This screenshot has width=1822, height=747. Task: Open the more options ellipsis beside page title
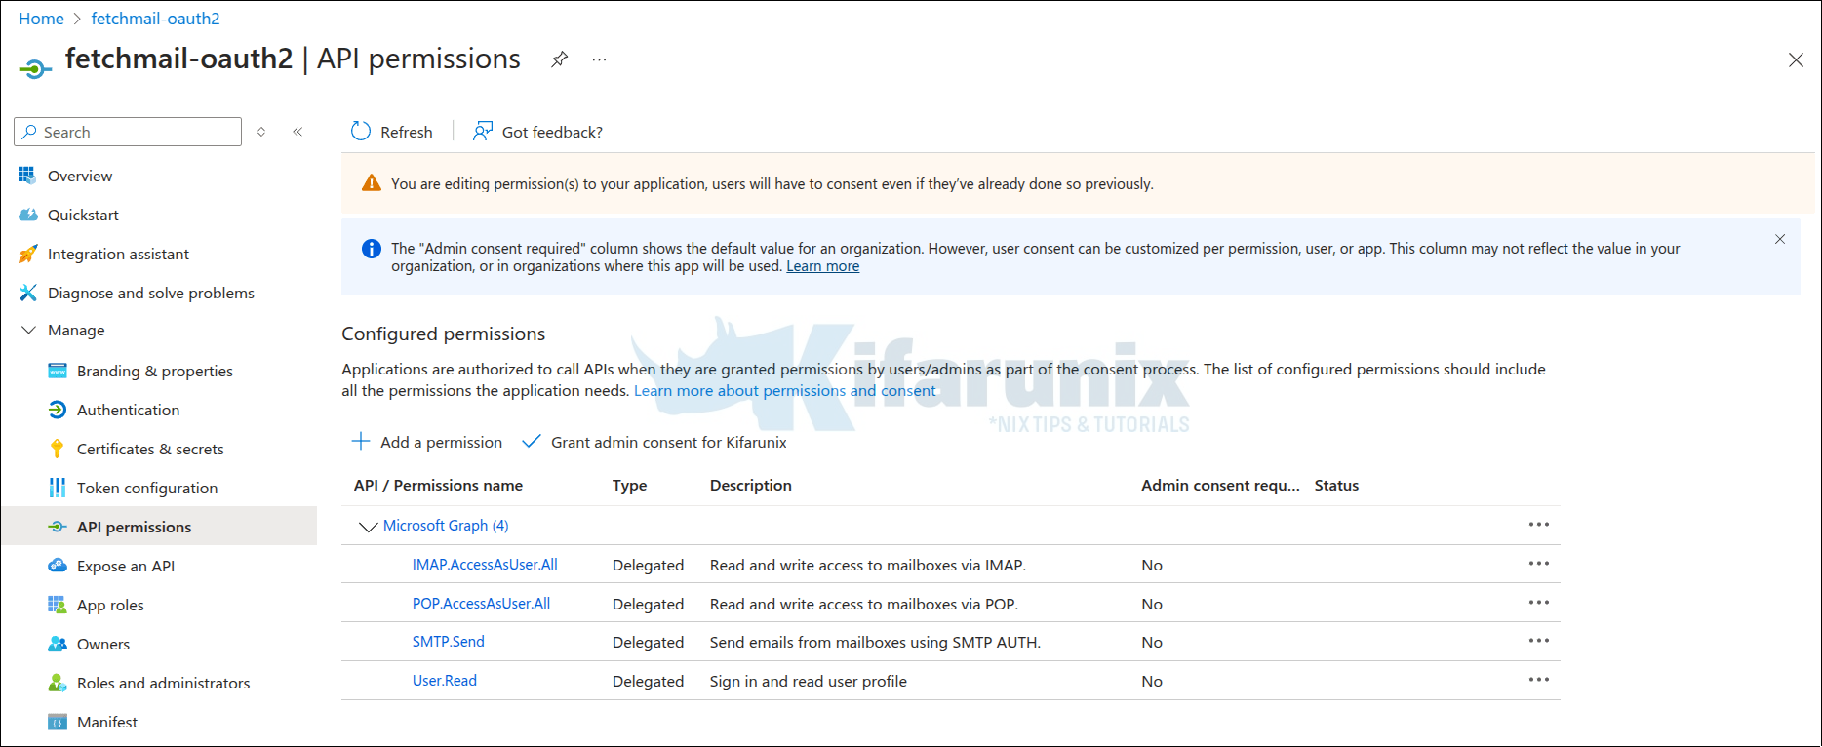point(599,59)
